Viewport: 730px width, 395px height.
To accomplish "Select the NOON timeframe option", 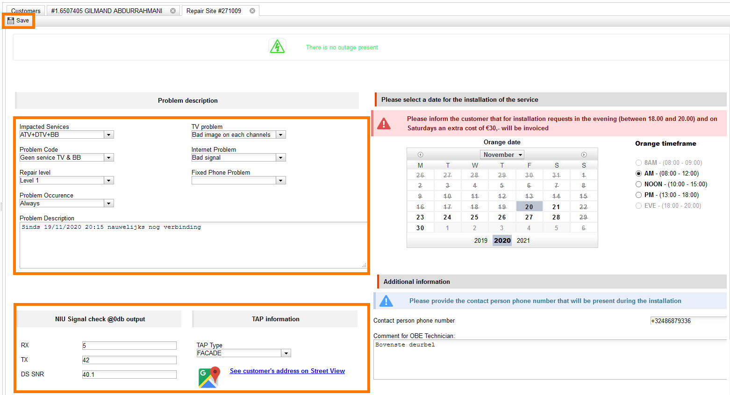I will (x=638, y=184).
